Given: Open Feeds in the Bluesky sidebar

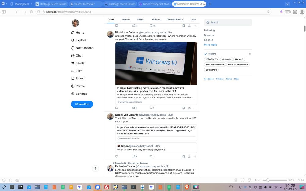Looking at the screenshot, I should (x=78, y=63).
